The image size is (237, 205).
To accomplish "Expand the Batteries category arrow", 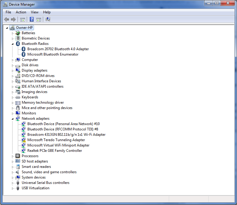I will click(x=13, y=33).
